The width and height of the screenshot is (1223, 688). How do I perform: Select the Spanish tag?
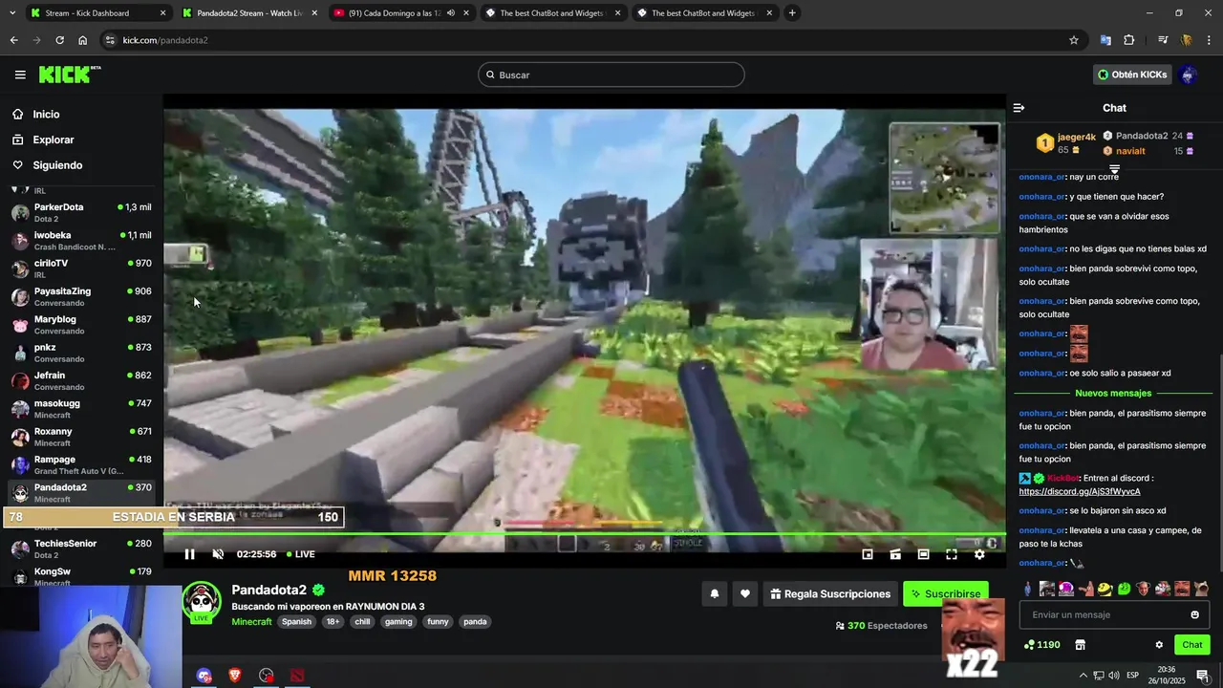[x=296, y=621]
